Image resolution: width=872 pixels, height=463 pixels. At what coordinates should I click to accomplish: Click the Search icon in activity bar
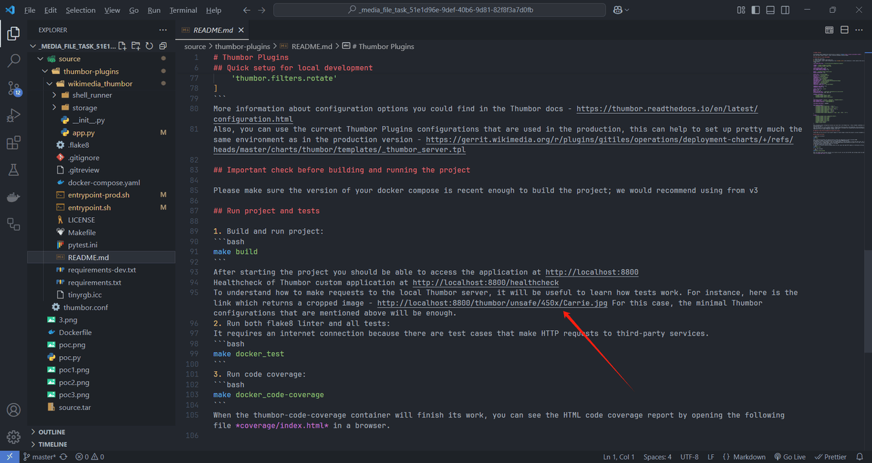coord(14,60)
